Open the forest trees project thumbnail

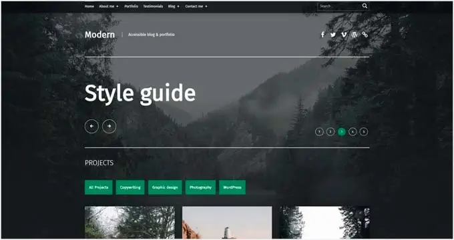(x=130, y=223)
